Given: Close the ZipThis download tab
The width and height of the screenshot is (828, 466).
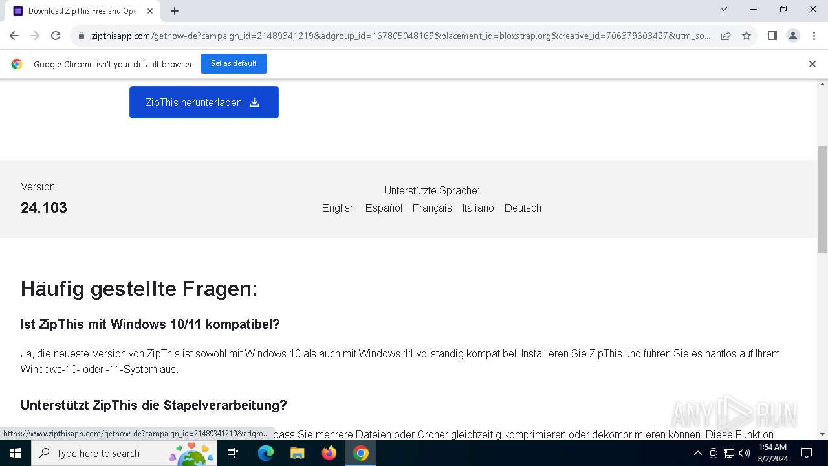Looking at the screenshot, I should pyautogui.click(x=150, y=11).
